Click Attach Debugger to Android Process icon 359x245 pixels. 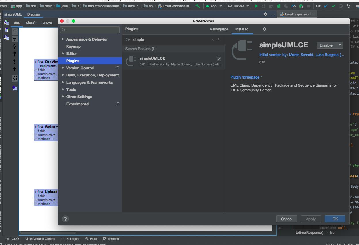(301, 6)
